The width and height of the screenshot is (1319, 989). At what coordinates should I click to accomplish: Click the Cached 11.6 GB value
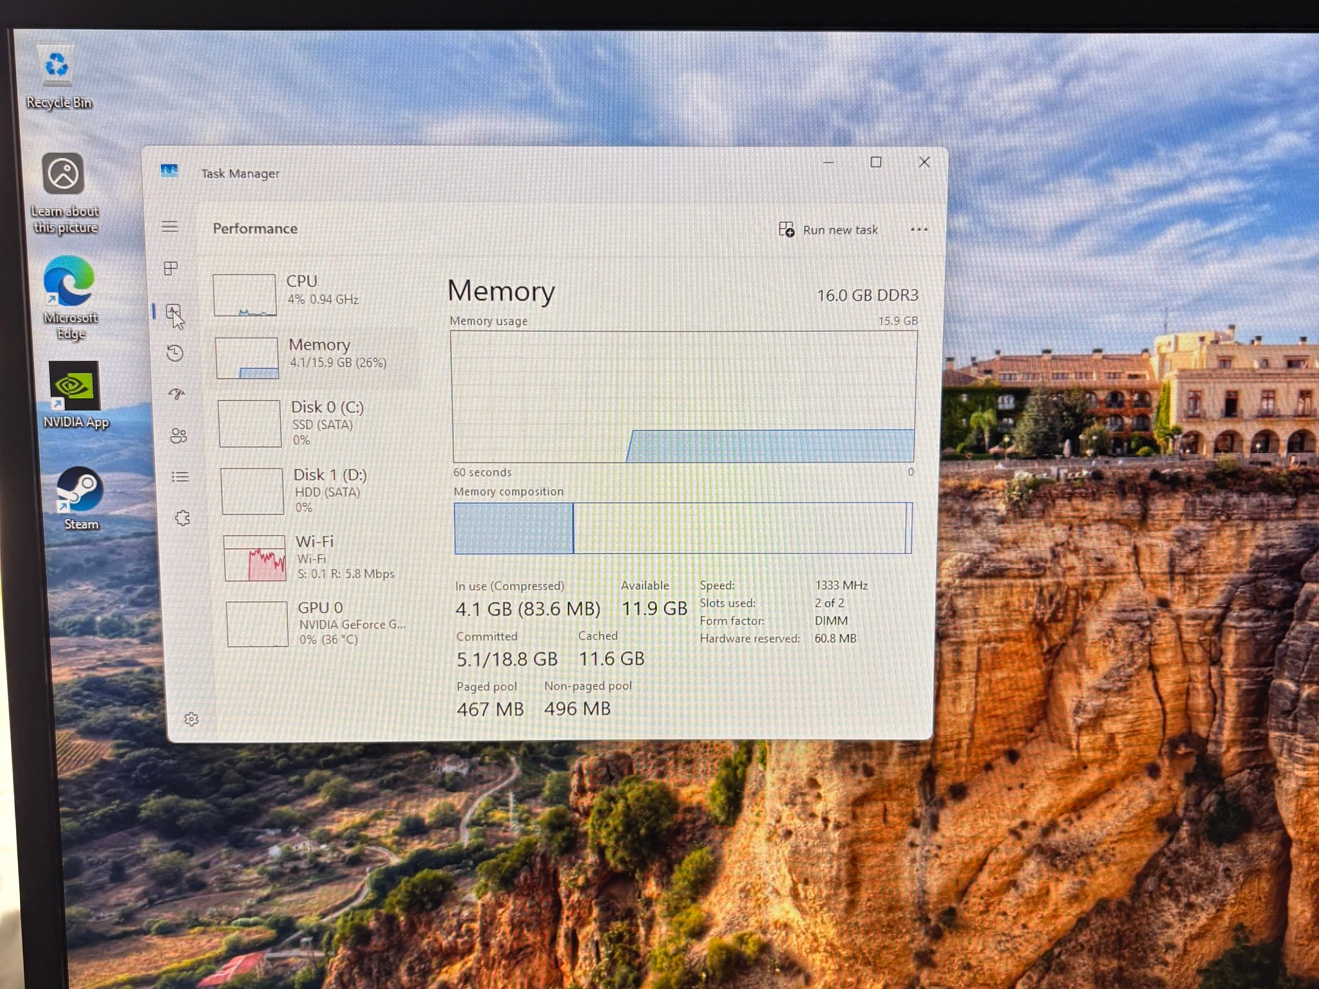click(611, 659)
